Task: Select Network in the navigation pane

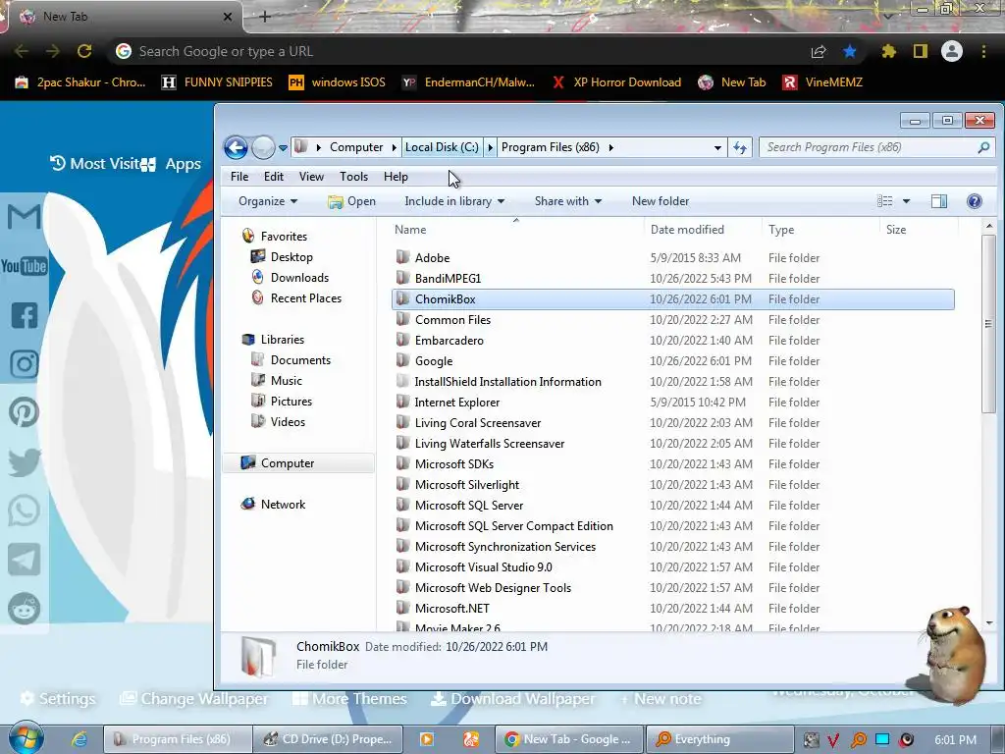Action: point(283,505)
